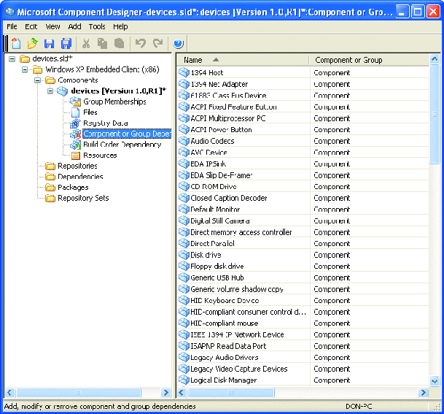The height and width of the screenshot is (414, 444).
Task: Sort list by the Name column header
Action: click(243, 60)
